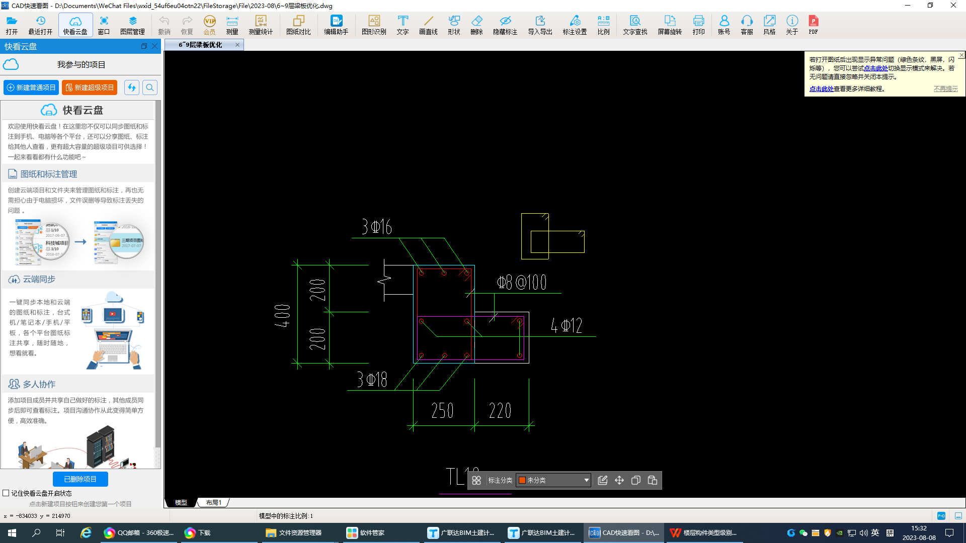
Task: Click the 打开 open file icon
Action: [x=12, y=25]
